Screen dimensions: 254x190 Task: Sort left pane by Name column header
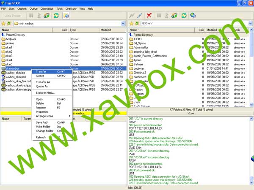tap(27, 30)
